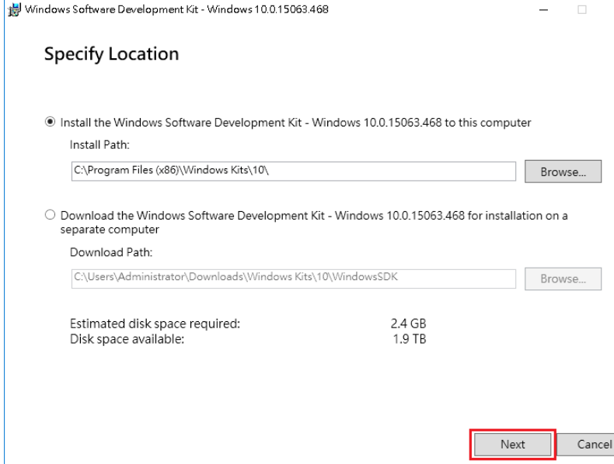Browse for the install path folder
This screenshot has height=464, width=614.
click(x=563, y=171)
